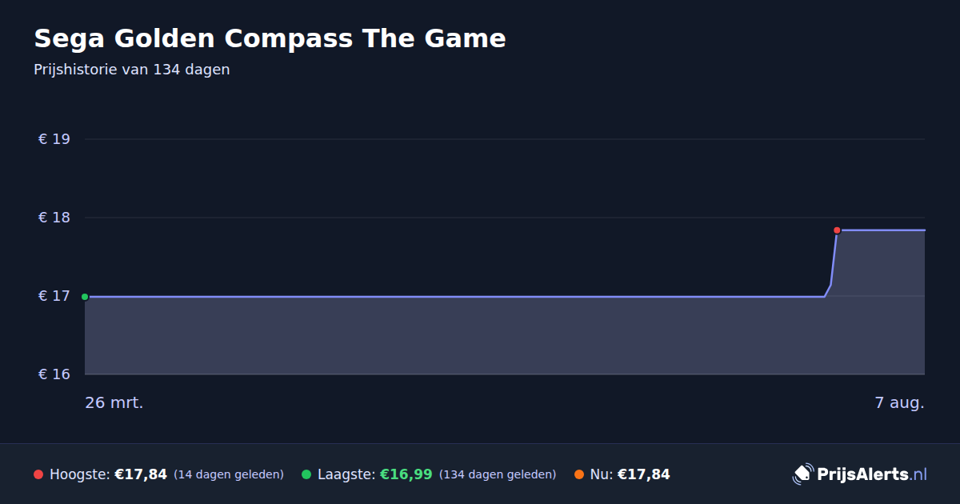Click the green Laagste legend dot
The width and height of the screenshot is (960, 504).
tap(306, 474)
